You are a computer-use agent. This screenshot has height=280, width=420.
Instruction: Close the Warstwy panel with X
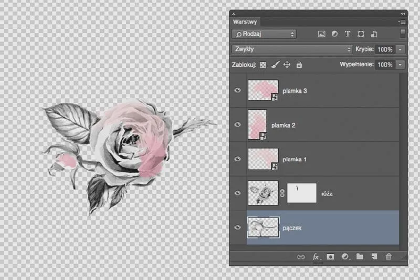tap(234, 14)
